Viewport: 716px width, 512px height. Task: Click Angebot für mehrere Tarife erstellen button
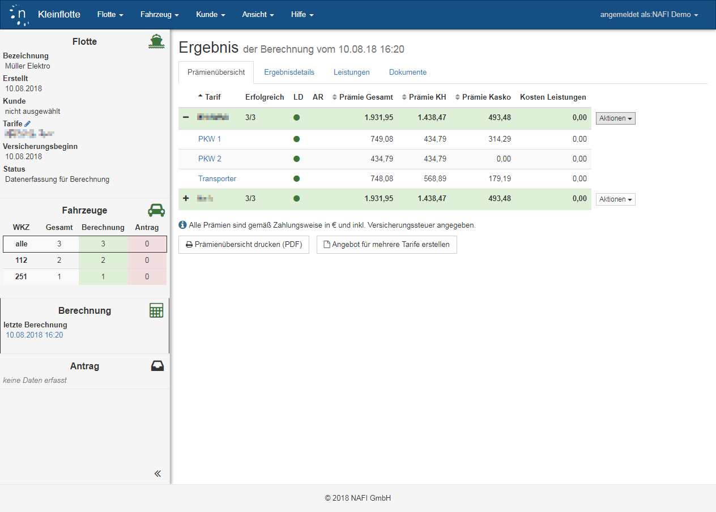[387, 245]
